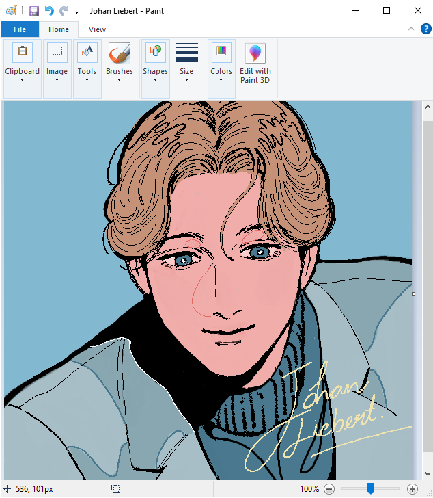Click the vertical scrollbar down arrow
The image size is (433, 498).
coord(428,474)
